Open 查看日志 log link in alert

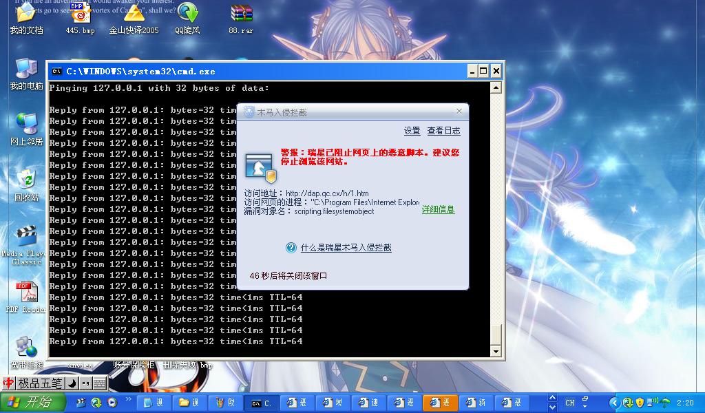(x=444, y=131)
